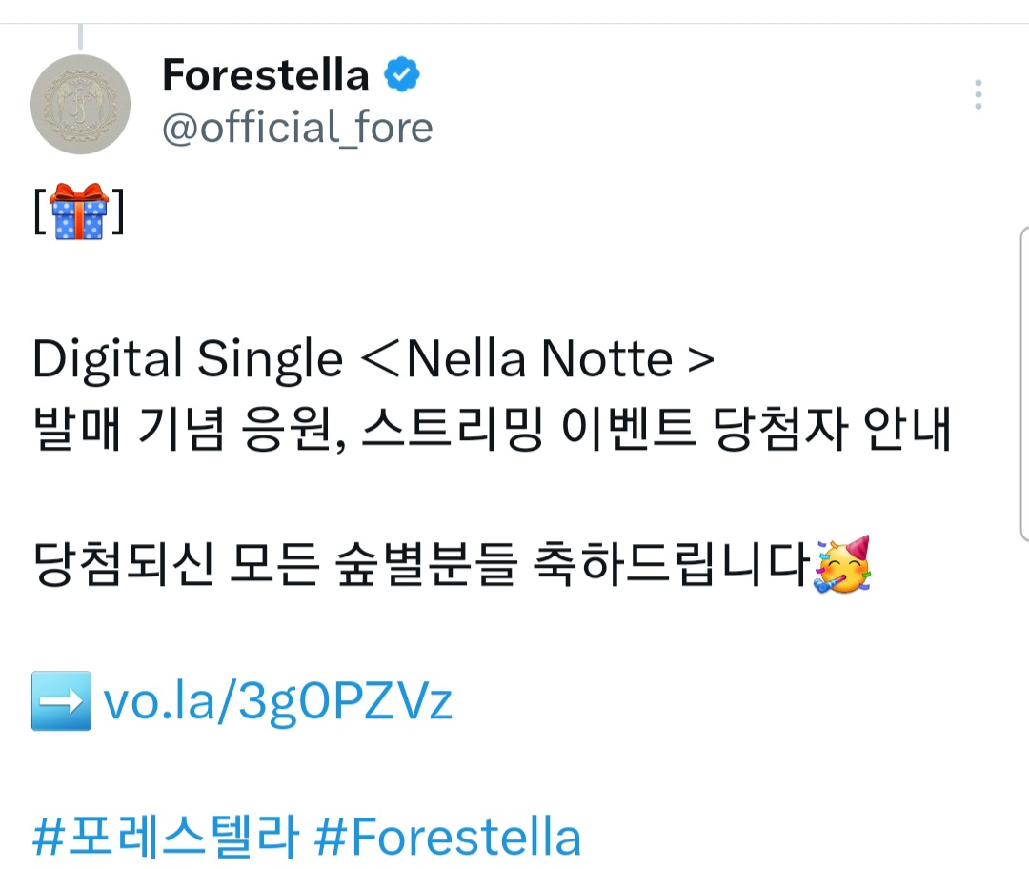Click the party face emoji
This screenshot has height=869, width=1029.
(x=842, y=564)
